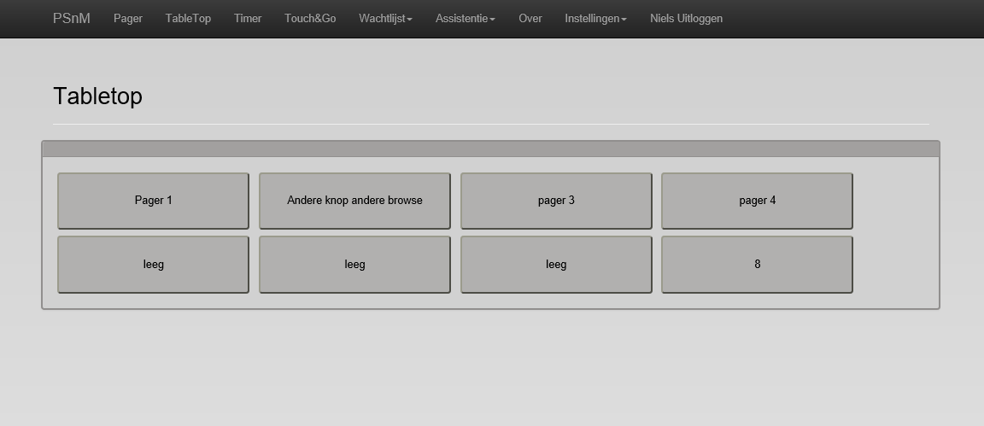Click the PSnM brand link
Screen dimensions: 984x426
(71, 19)
